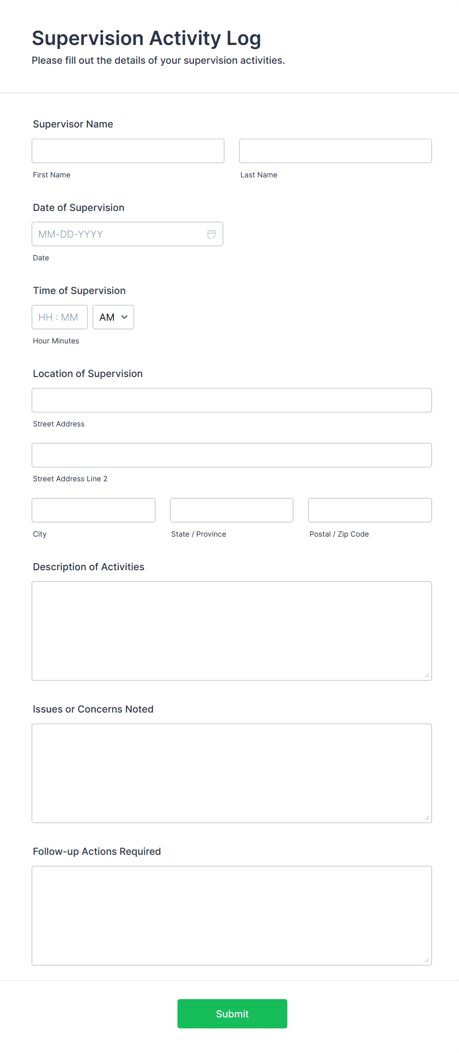Click the Supervisor Name label
This screenshot has width=459, height=1053.
[73, 124]
